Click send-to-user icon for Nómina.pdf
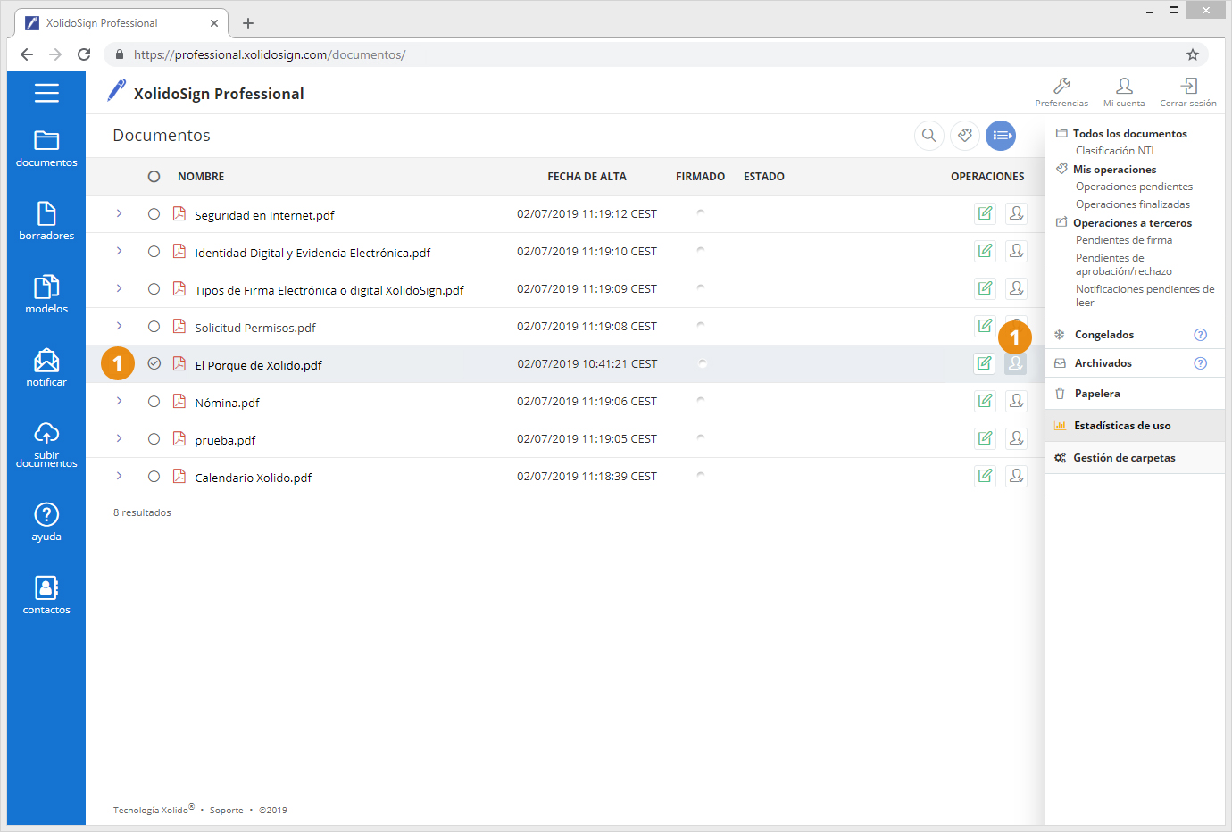This screenshot has height=832, width=1232. 1016,401
